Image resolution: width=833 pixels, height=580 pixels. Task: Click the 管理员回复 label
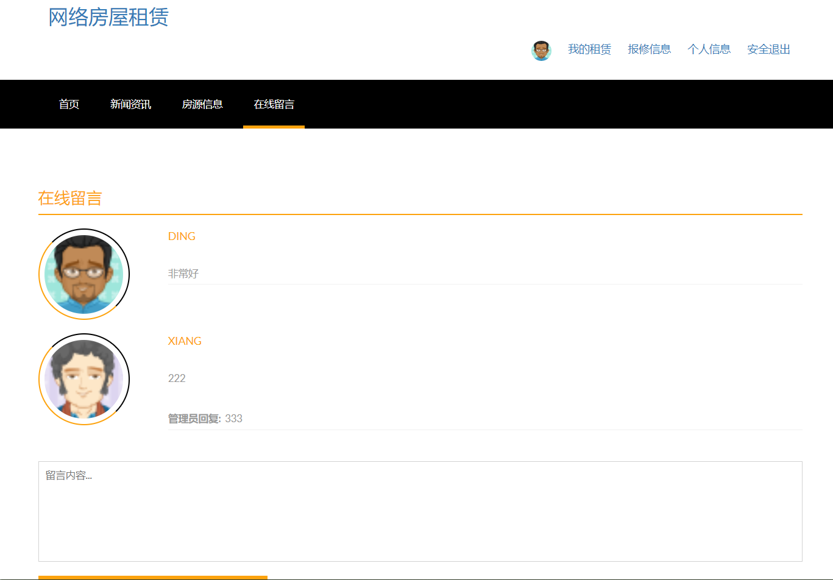pos(194,419)
